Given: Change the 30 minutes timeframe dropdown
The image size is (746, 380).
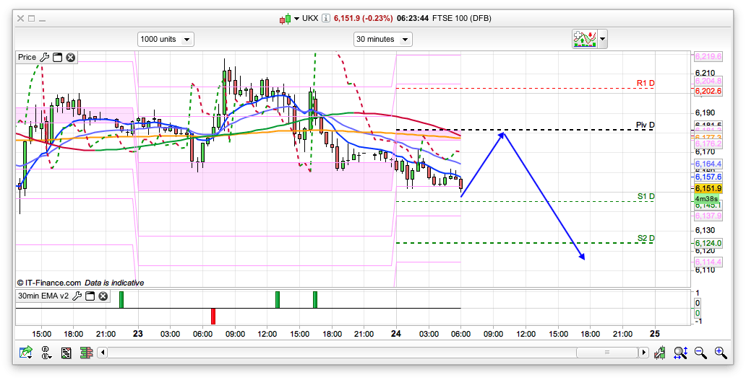Looking at the screenshot, I should coord(382,39).
